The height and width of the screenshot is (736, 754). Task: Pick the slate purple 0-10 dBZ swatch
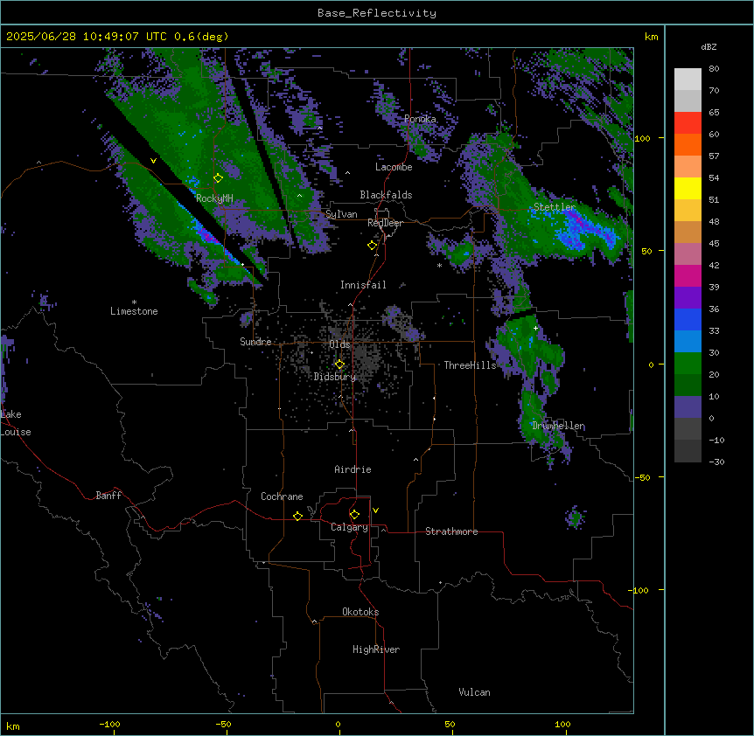click(688, 407)
